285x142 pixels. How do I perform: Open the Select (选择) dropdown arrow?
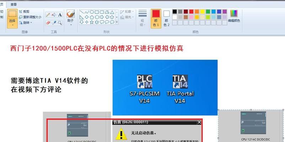(12, 25)
